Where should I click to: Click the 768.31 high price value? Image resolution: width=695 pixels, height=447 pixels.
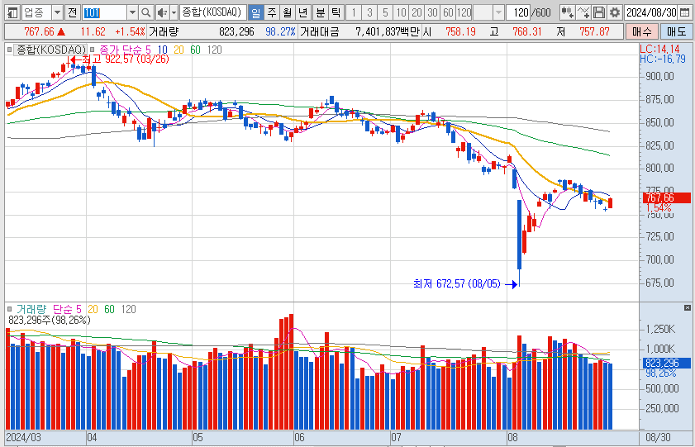526,32
